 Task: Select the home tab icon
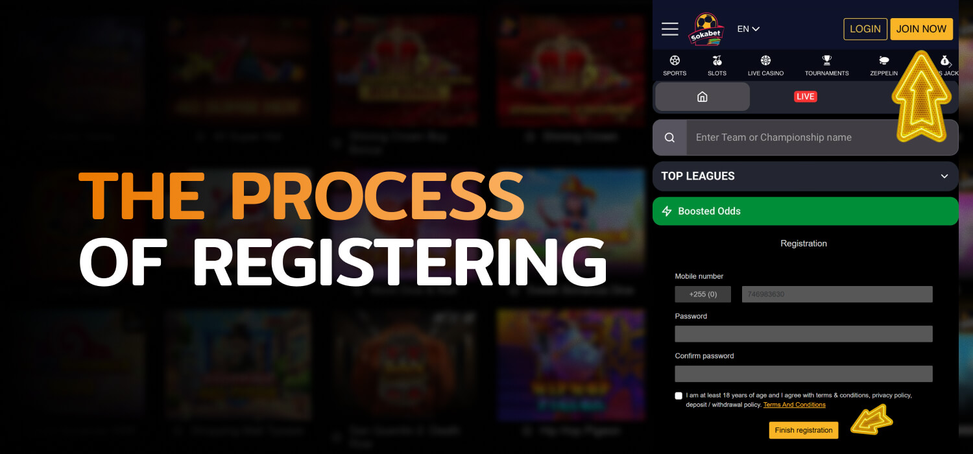[702, 97]
